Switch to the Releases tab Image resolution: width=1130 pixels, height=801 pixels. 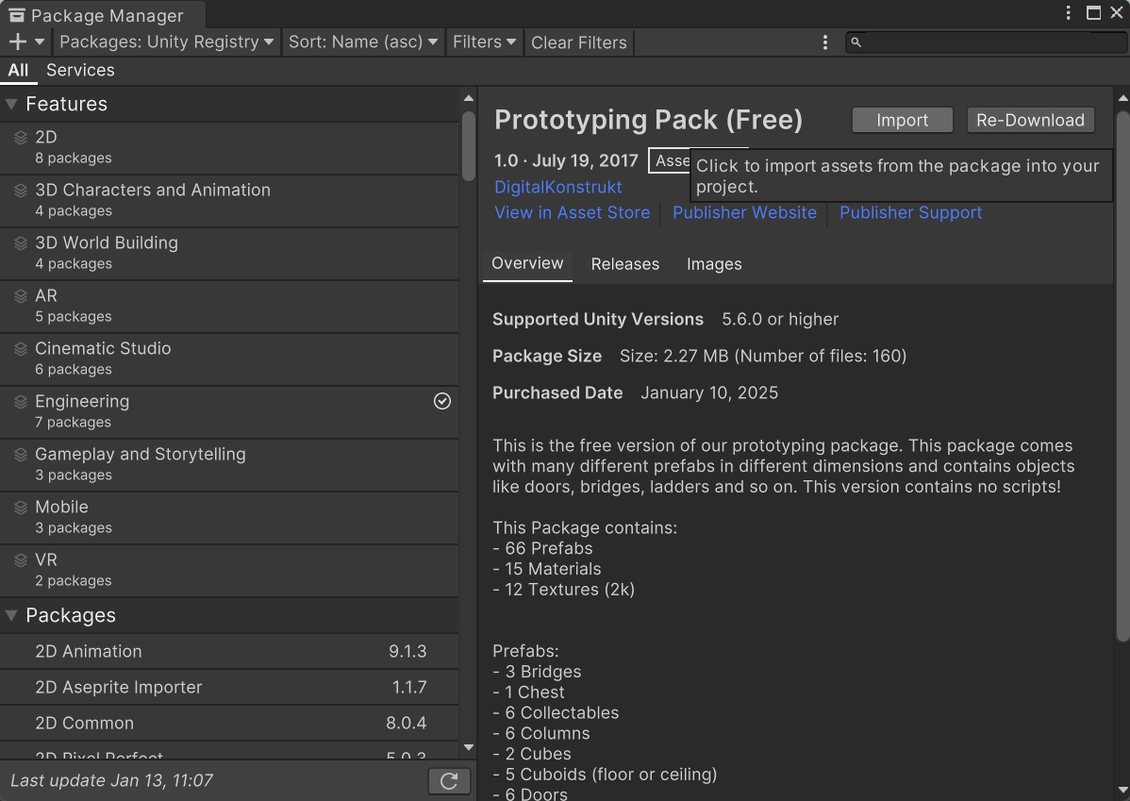tap(624, 264)
